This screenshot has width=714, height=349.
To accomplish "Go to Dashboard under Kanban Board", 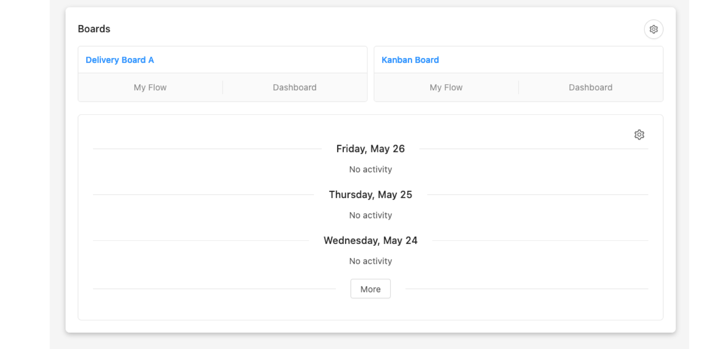I will click(x=590, y=88).
